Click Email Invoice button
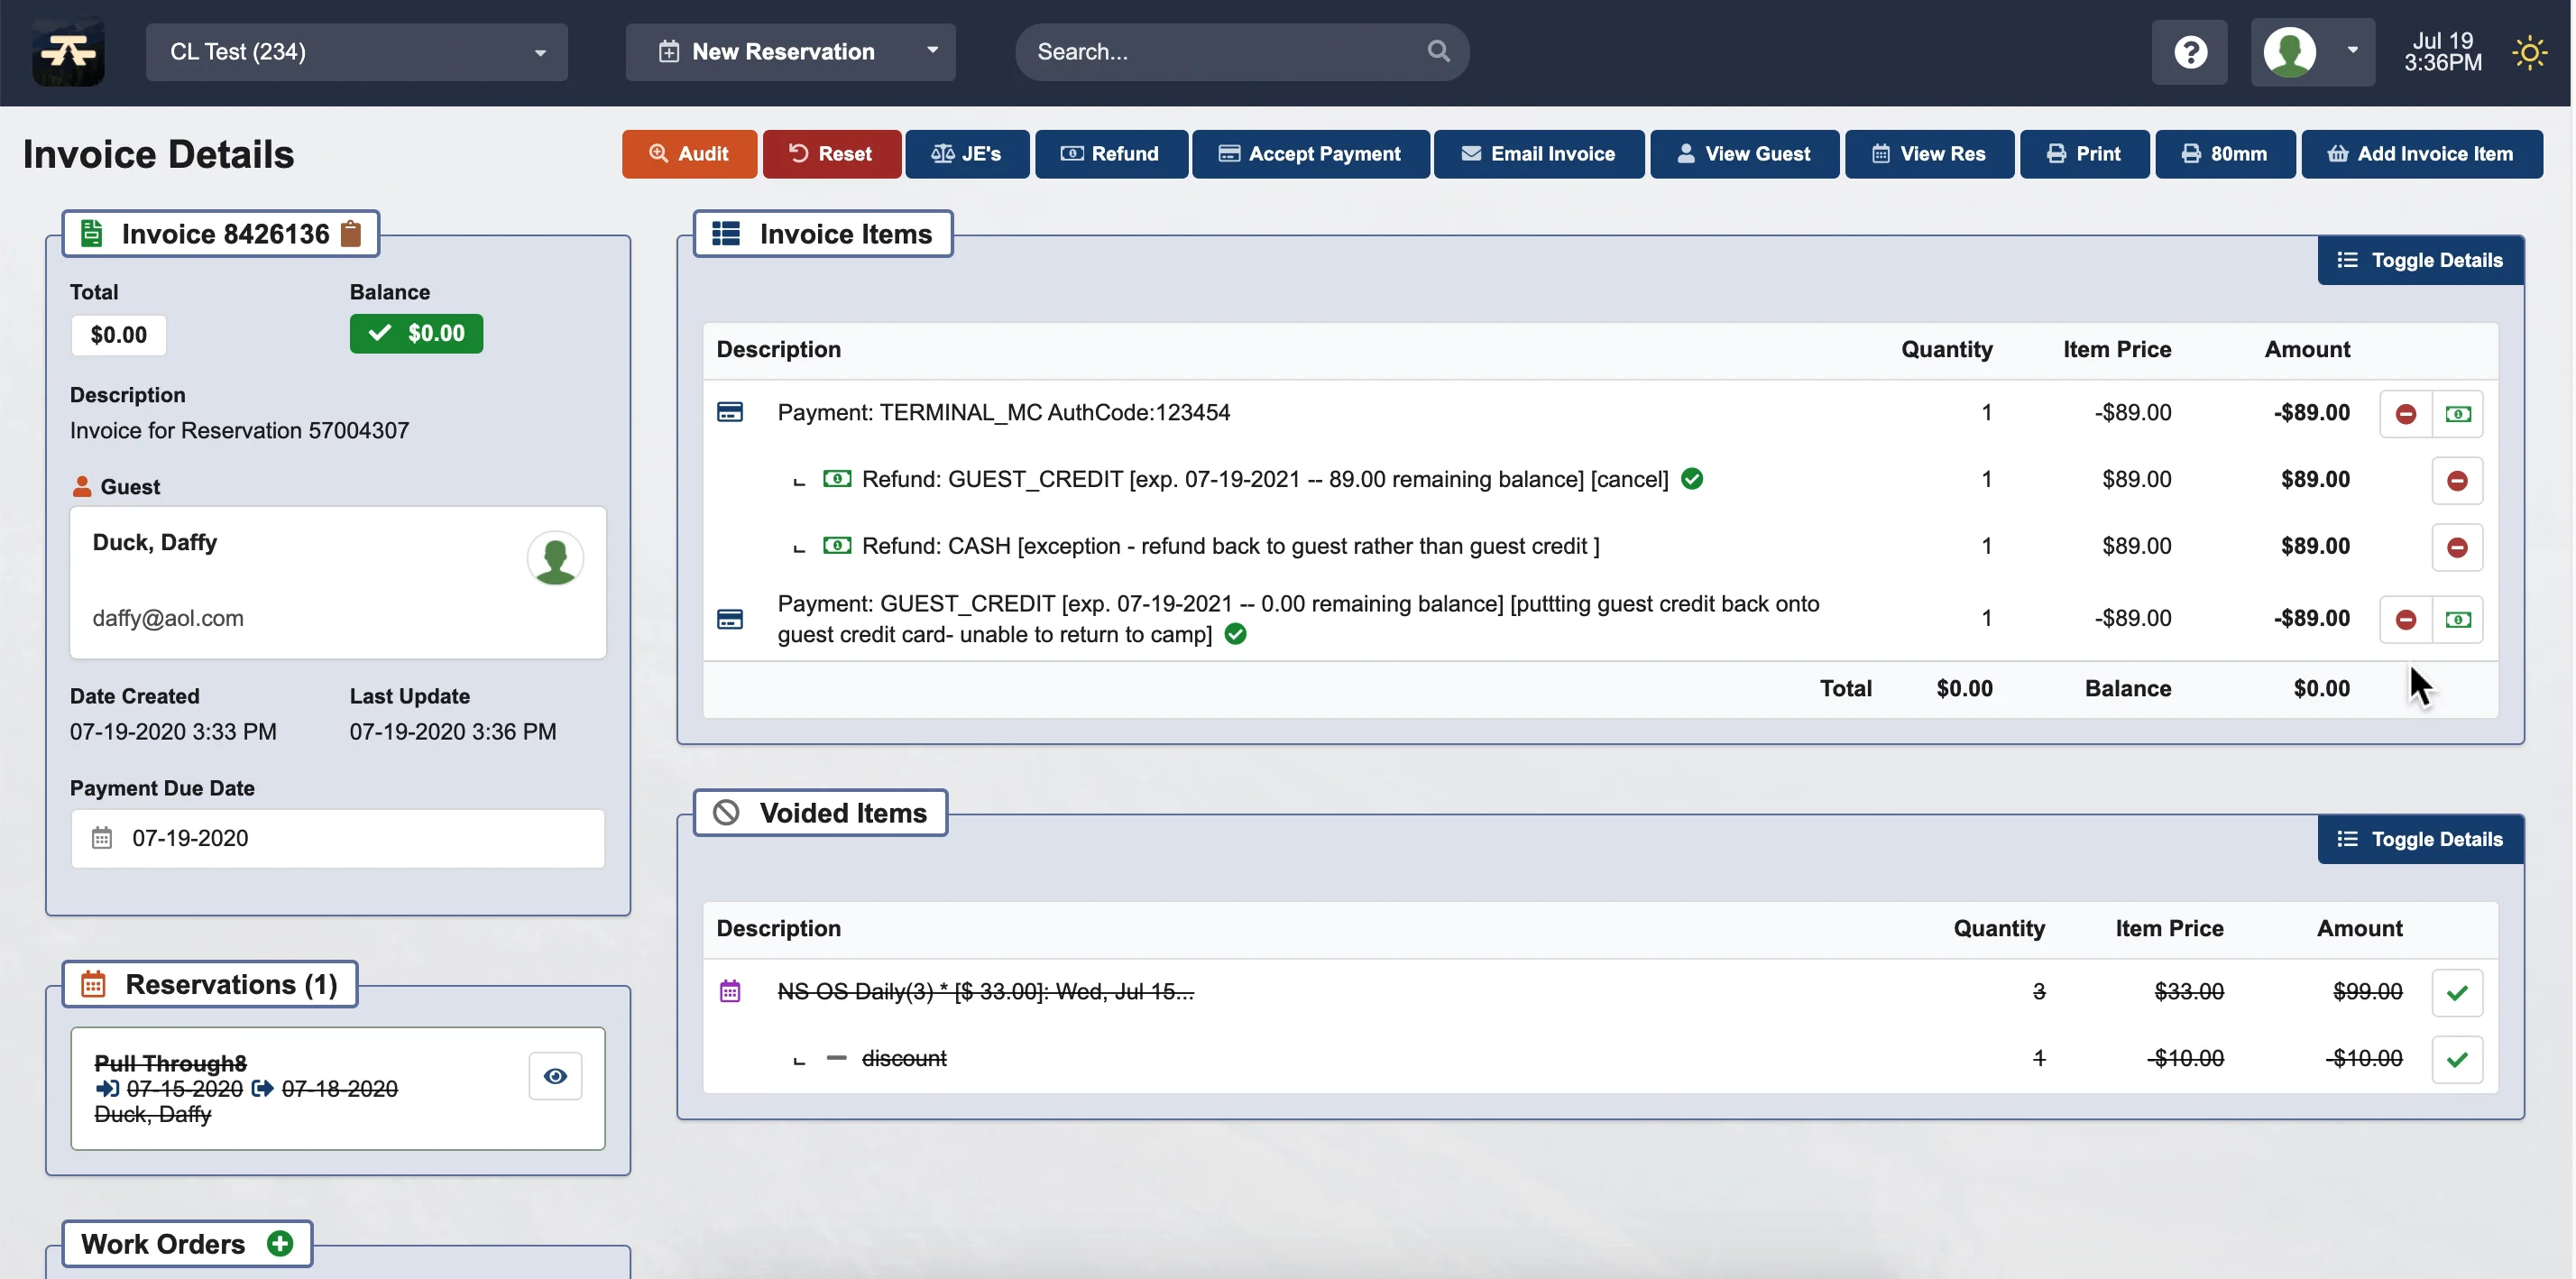This screenshot has width=2576, height=1279. coord(1538,154)
